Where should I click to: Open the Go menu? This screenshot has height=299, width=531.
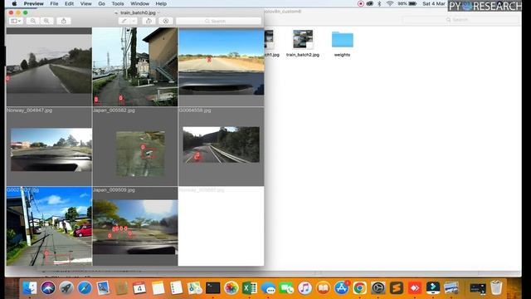coord(101,3)
